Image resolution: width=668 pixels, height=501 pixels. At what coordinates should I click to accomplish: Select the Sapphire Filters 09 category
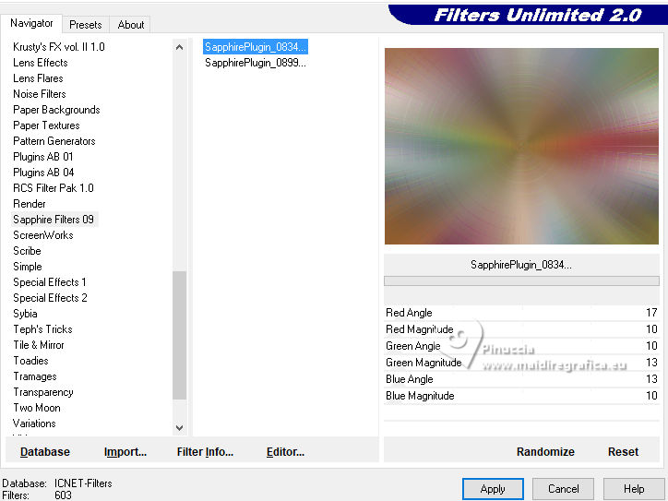[x=54, y=220]
